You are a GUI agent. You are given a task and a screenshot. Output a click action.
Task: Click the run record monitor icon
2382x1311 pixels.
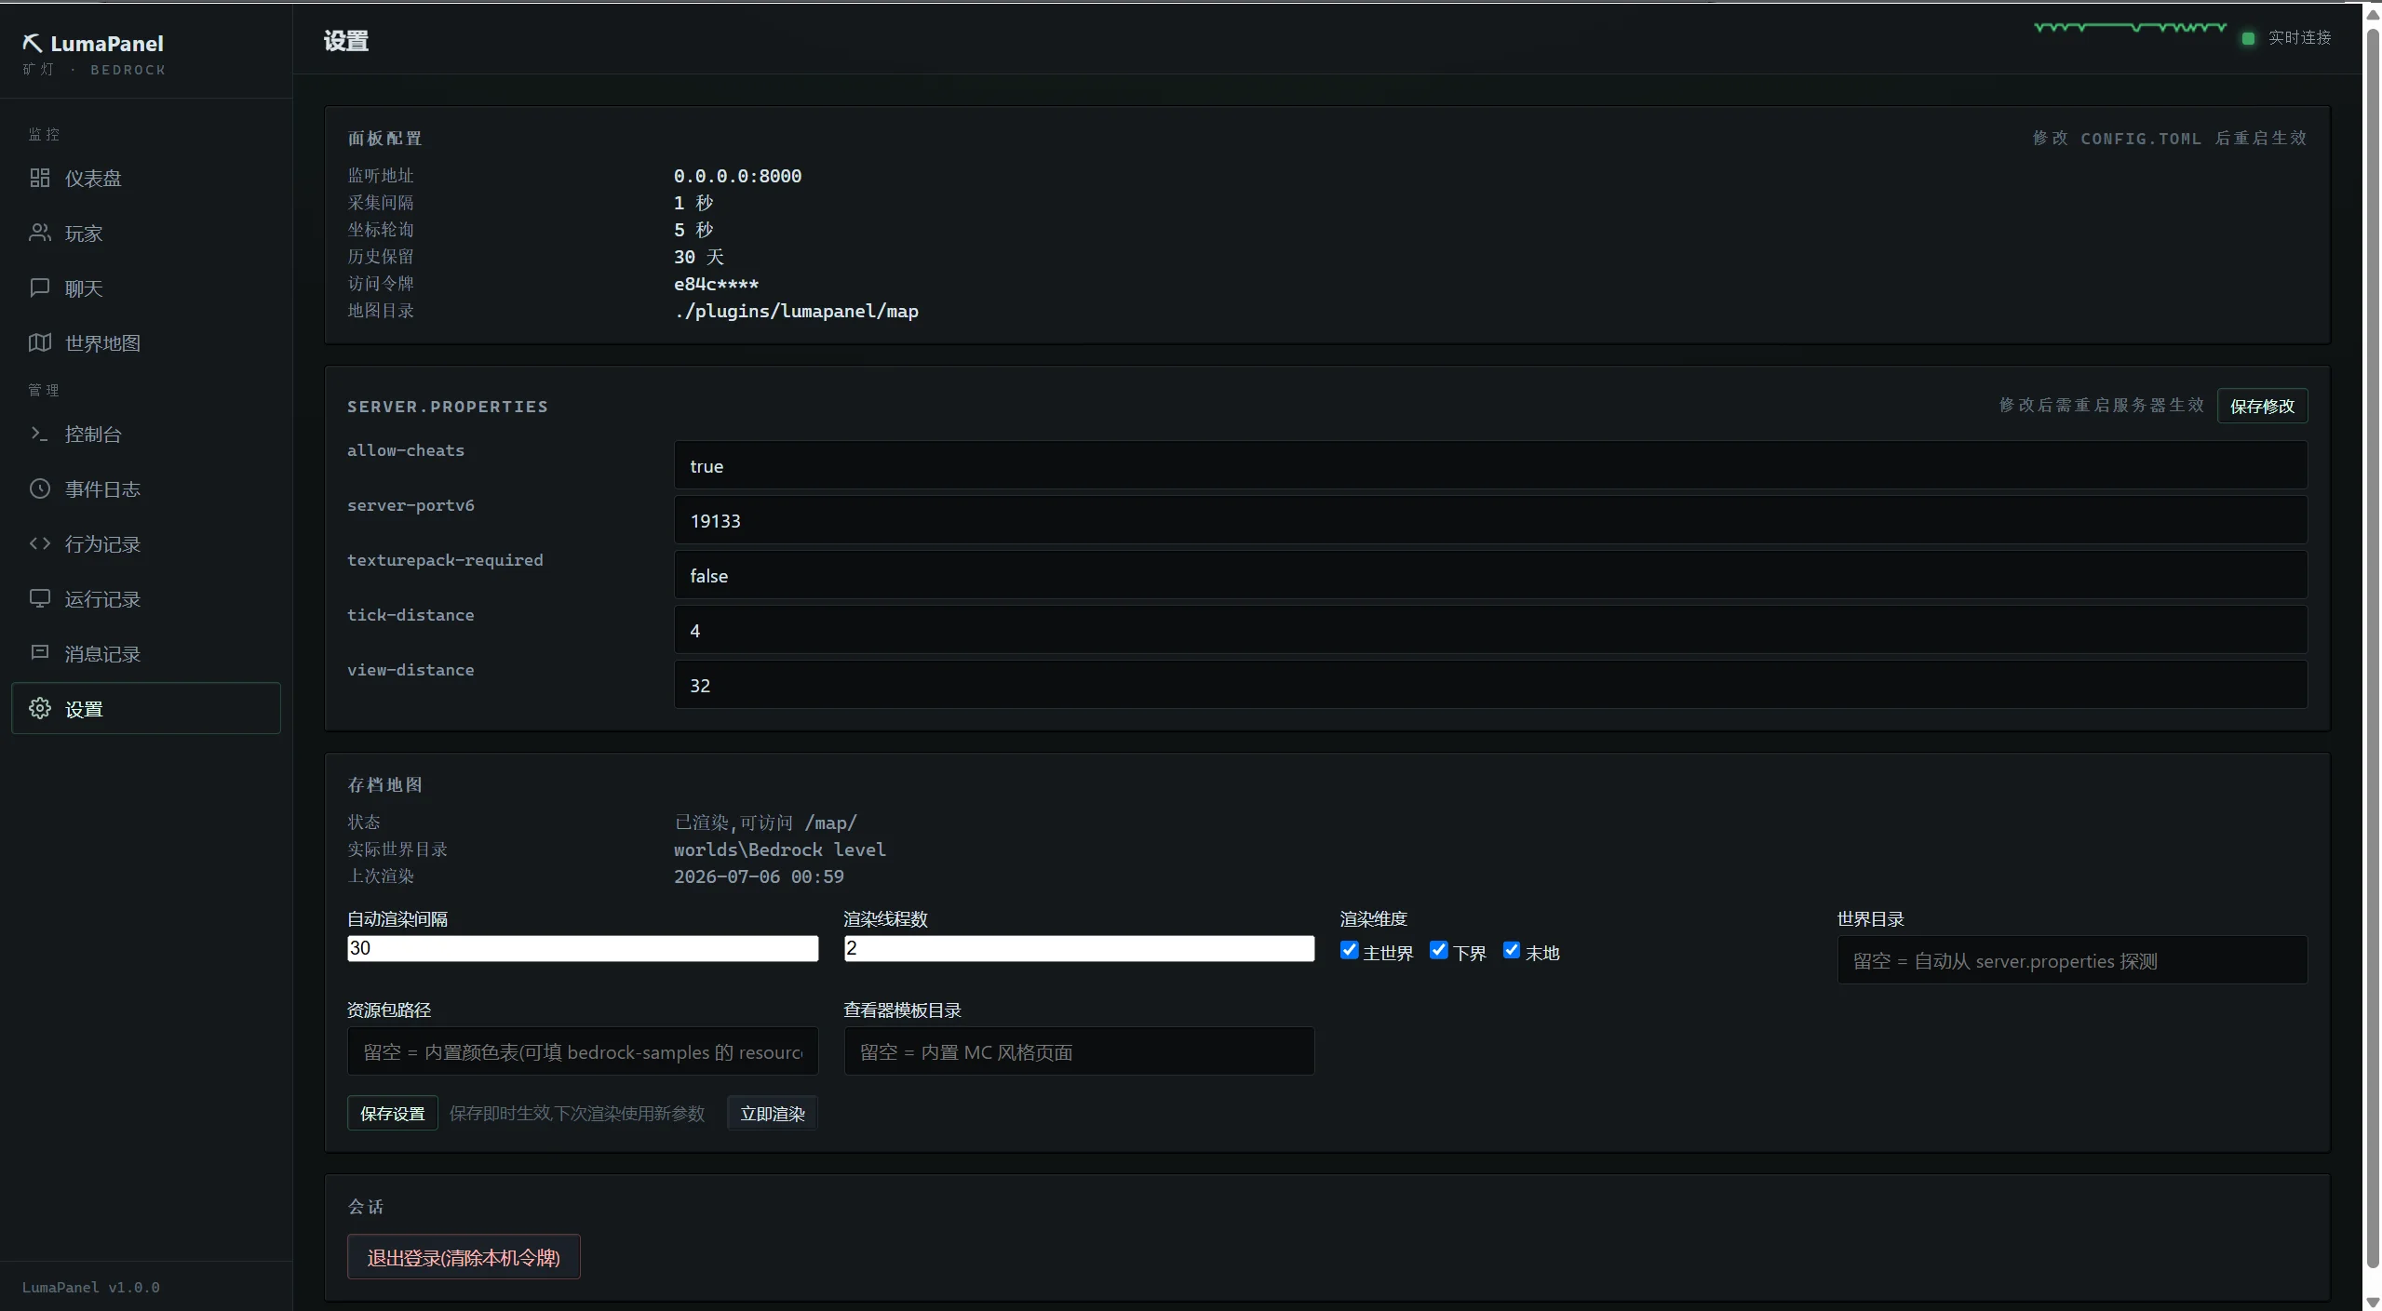coord(39,598)
